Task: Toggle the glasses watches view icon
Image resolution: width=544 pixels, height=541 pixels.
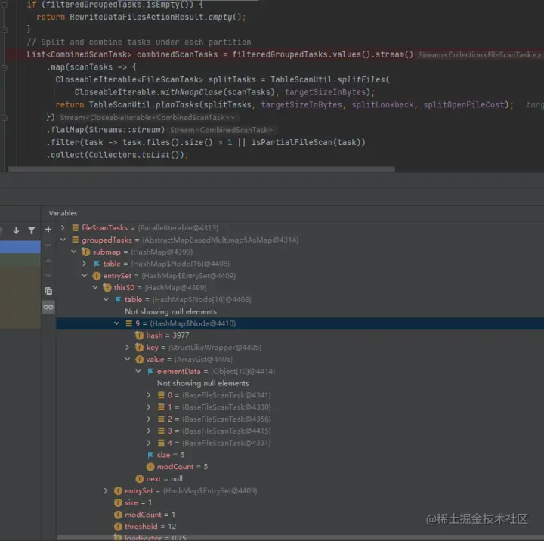Action: coord(48,307)
